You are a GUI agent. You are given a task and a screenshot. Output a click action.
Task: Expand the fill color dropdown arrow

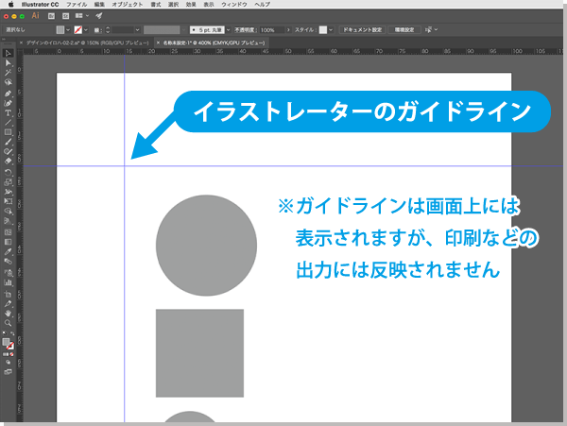(x=68, y=30)
